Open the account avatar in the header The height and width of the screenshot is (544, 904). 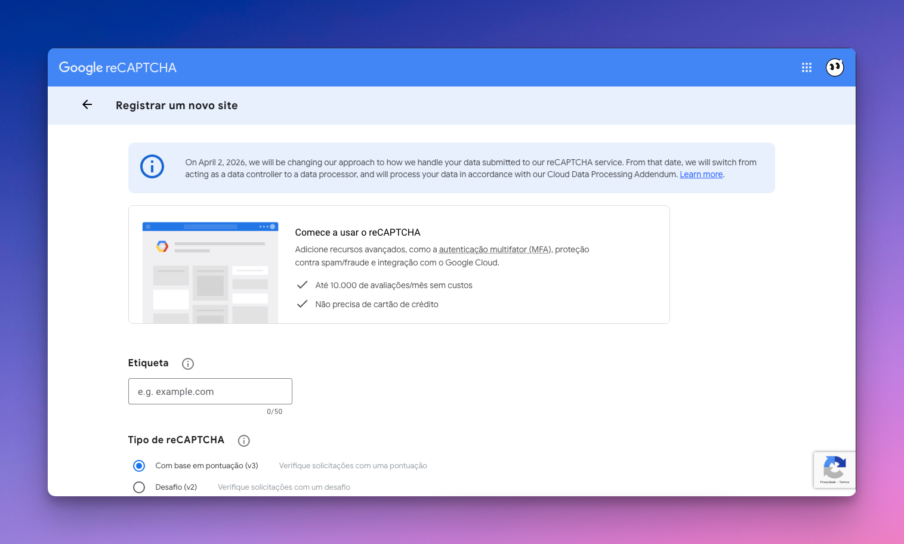click(834, 67)
